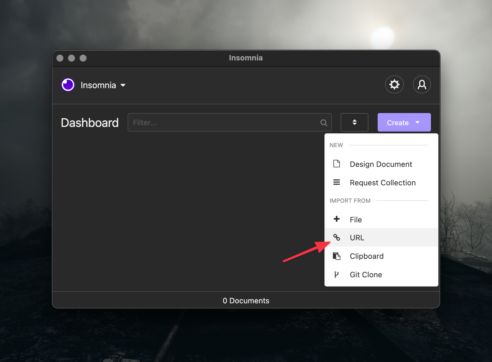The image size is (492, 362).
Task: Select the Design Document file icon
Action: pyautogui.click(x=337, y=164)
